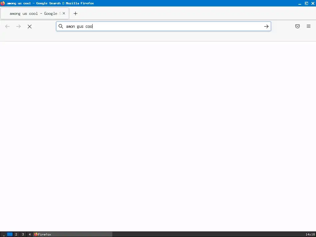316x237 pixels.
Task: Click the 14:18 clock in taskbar
Action: tap(310, 235)
